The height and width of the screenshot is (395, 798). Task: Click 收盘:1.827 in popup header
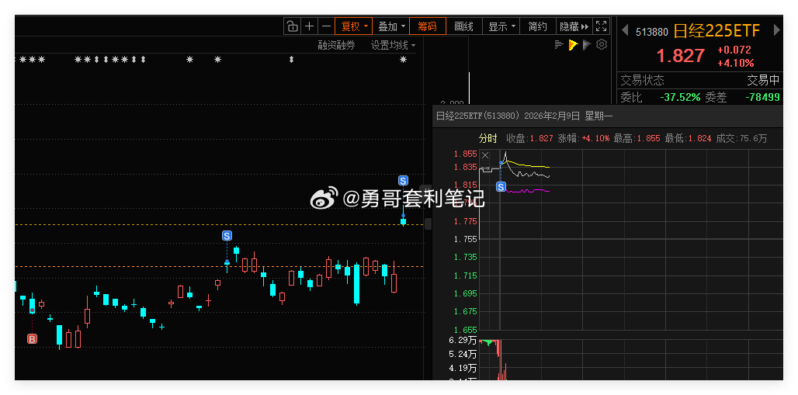point(529,138)
